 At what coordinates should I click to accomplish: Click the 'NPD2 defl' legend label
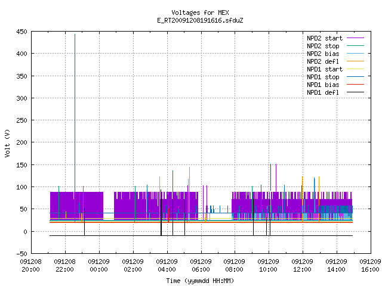click(323, 61)
